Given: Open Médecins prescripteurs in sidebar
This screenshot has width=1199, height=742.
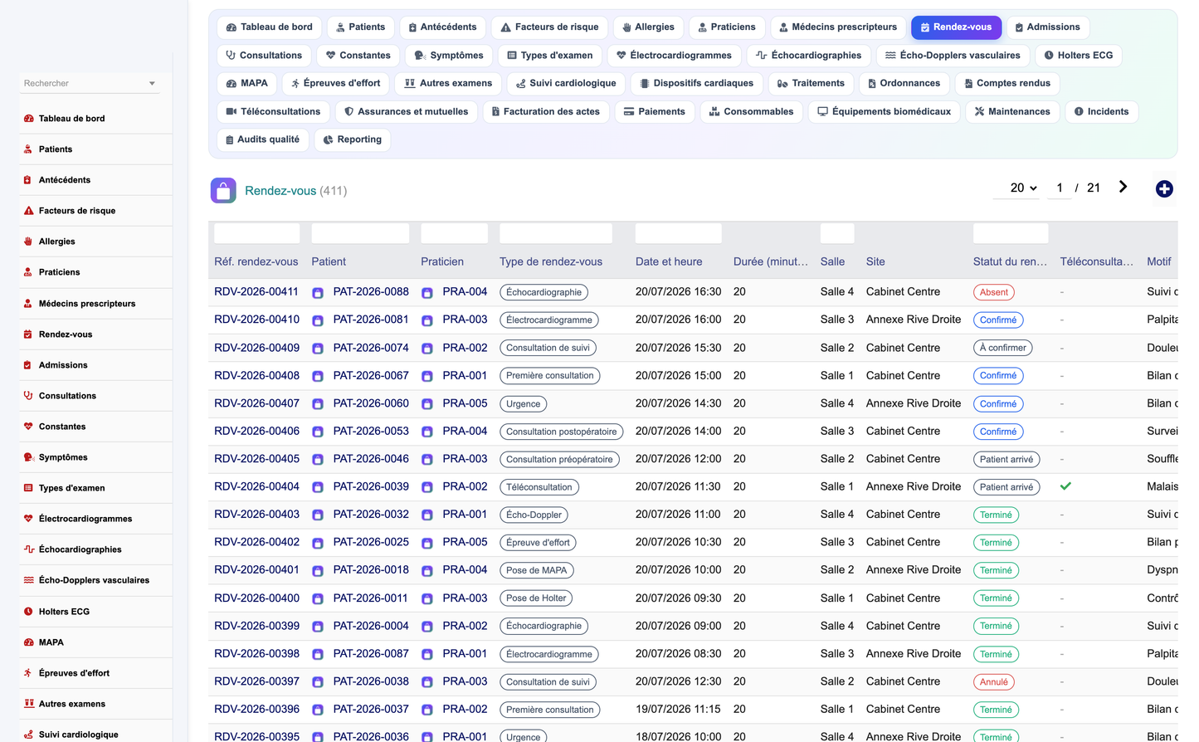Looking at the screenshot, I should click(86, 304).
